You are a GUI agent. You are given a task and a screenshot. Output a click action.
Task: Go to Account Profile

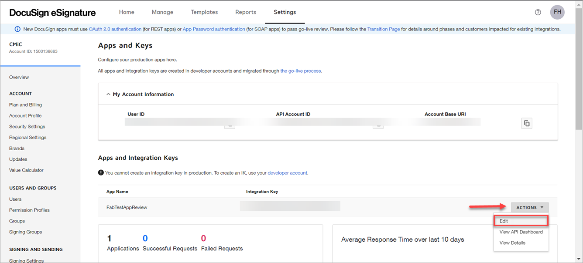tap(25, 116)
